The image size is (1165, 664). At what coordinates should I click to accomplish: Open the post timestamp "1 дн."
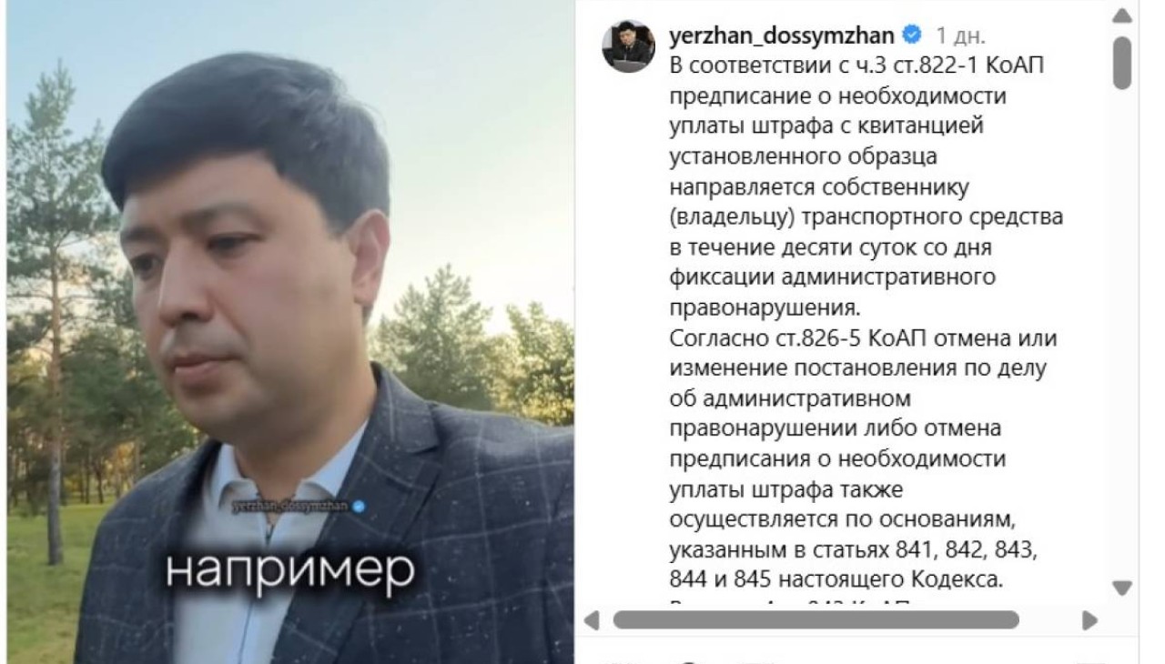[x=961, y=36]
